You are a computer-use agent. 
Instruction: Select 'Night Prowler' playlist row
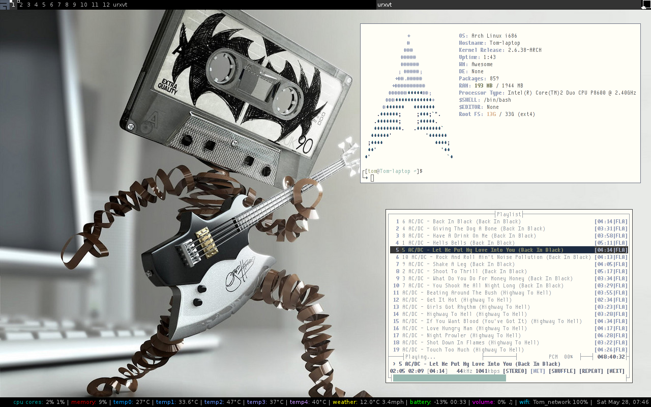pos(509,335)
